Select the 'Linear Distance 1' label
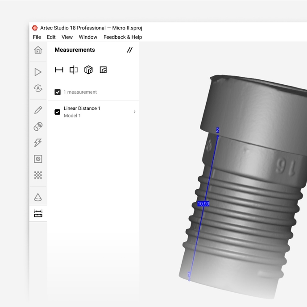 pyautogui.click(x=82, y=108)
